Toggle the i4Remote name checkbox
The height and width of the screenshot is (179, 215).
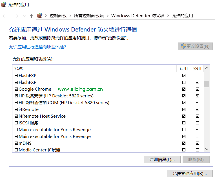[16, 109]
